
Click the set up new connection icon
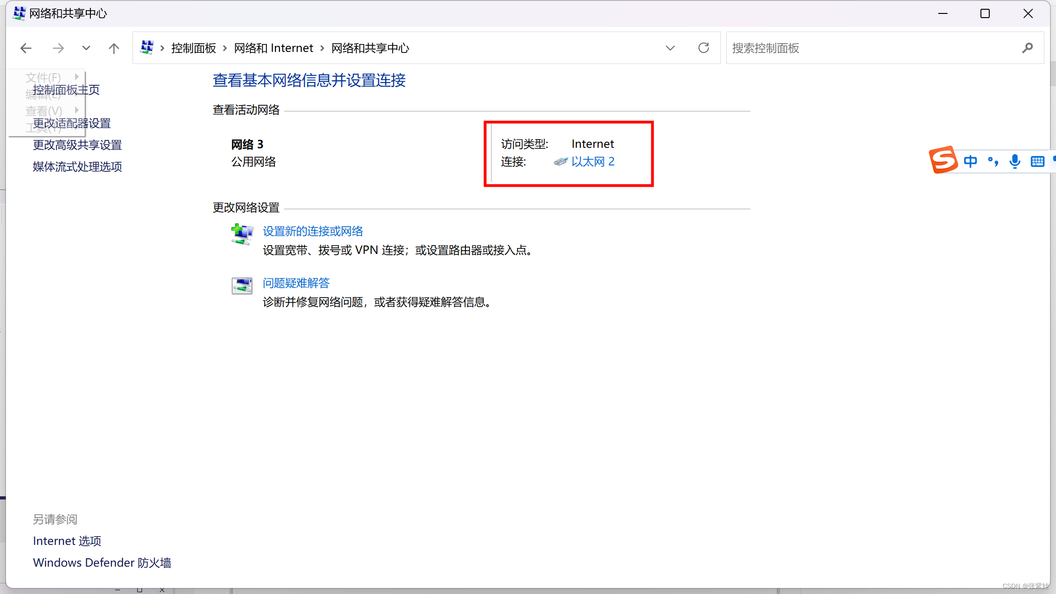point(242,234)
